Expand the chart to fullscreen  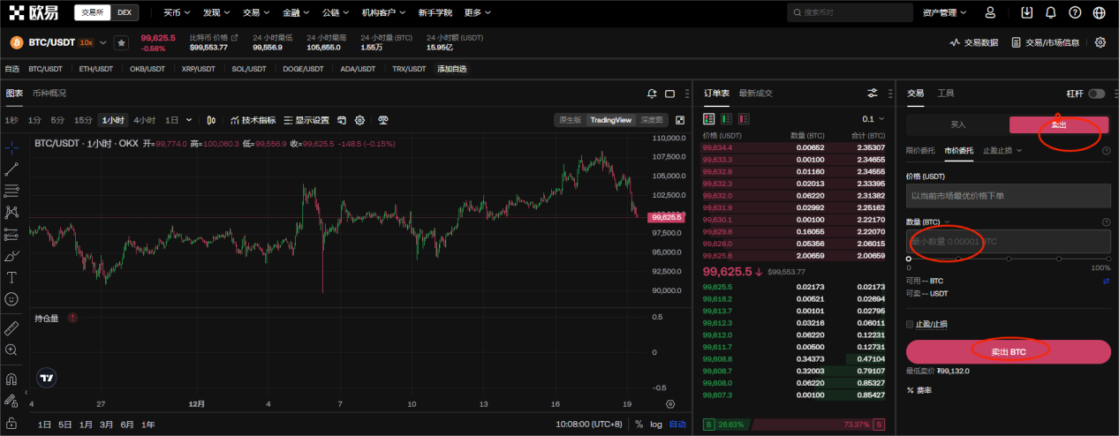[x=680, y=120]
